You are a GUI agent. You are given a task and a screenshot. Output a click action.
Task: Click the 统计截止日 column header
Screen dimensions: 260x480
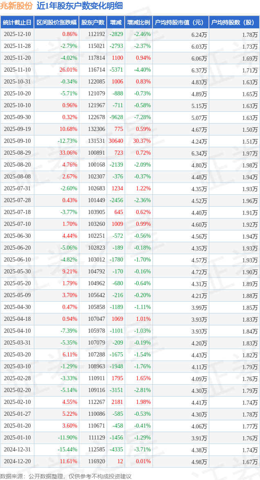click(17, 23)
